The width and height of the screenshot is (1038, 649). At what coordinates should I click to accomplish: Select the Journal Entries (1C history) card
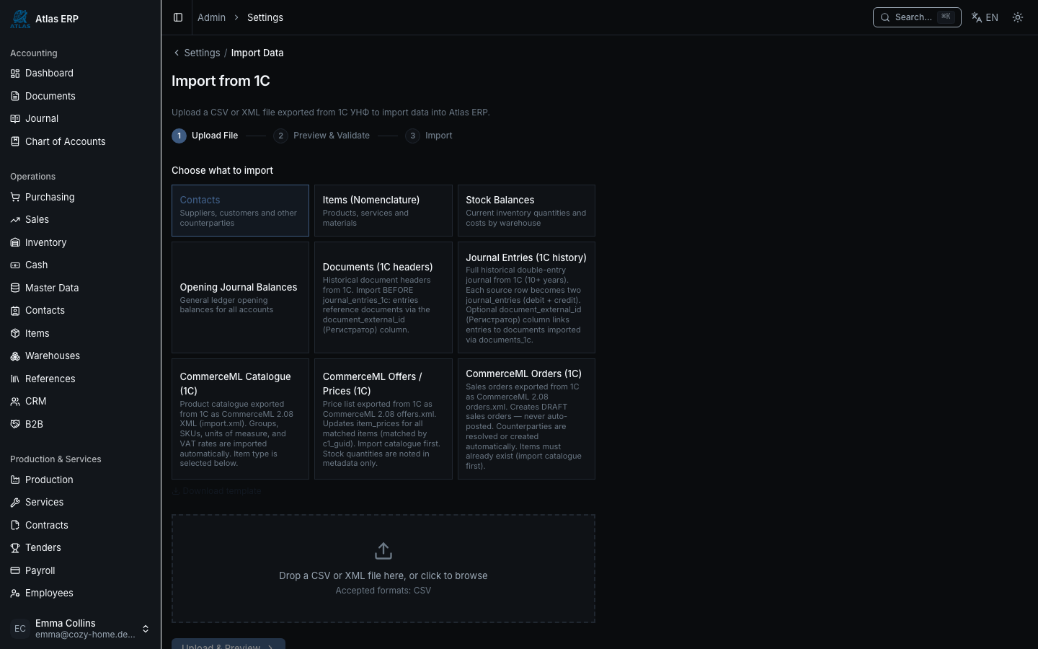tap(526, 297)
